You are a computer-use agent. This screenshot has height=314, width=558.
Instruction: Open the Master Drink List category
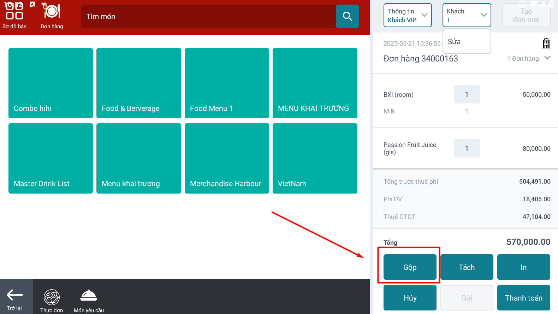coord(51,158)
